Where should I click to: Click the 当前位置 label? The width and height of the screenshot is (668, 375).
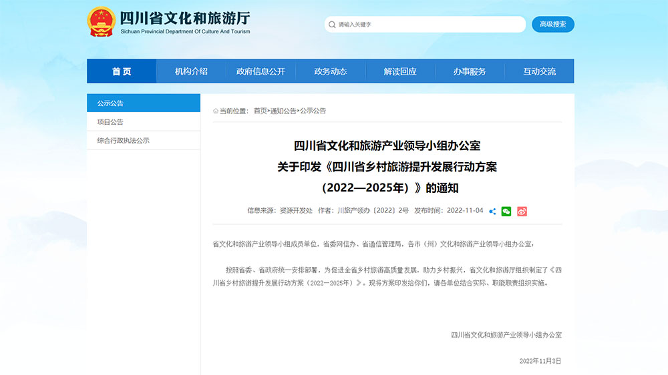click(x=233, y=111)
